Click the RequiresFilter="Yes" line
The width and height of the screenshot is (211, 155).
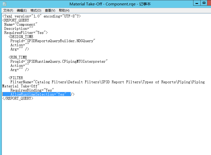click(x=26, y=33)
